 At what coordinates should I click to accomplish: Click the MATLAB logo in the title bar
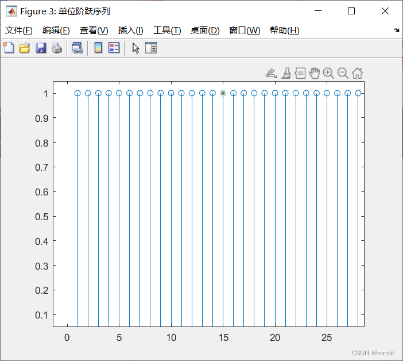11,11
